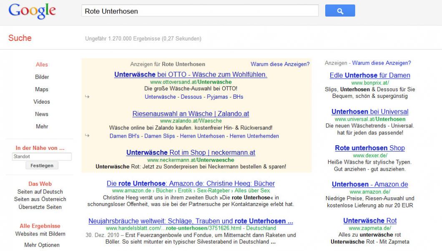Open Warum diese Anzeigen in top ads
Screen dimensions: 442x251
click(x=280, y=64)
